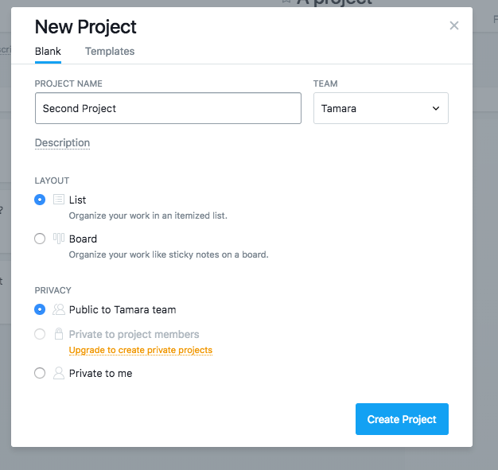Click the Create Project button
The width and height of the screenshot is (498, 470).
coord(402,419)
